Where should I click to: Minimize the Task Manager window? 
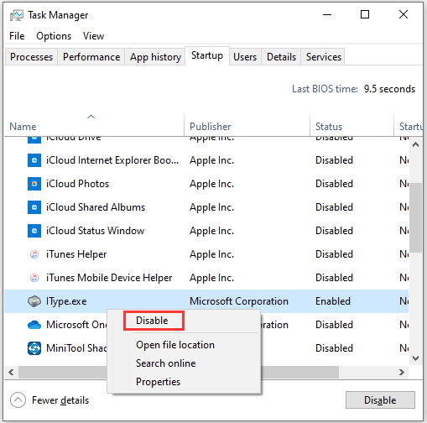coord(327,14)
